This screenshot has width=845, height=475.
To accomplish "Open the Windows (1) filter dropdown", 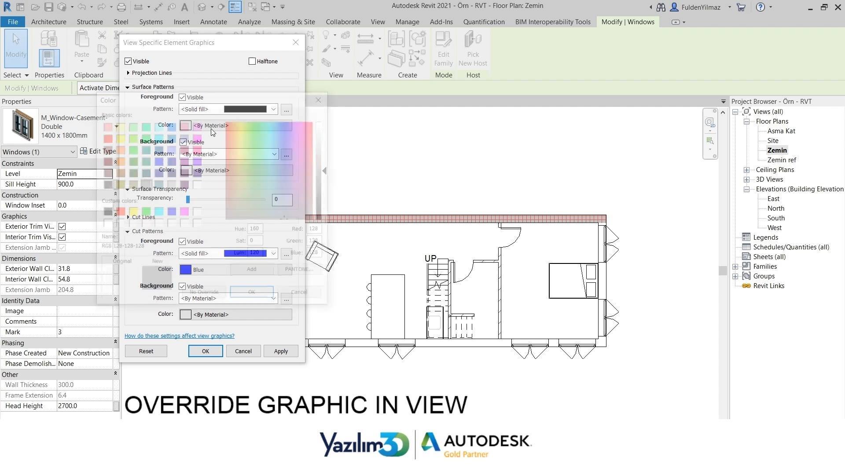I will (x=39, y=152).
